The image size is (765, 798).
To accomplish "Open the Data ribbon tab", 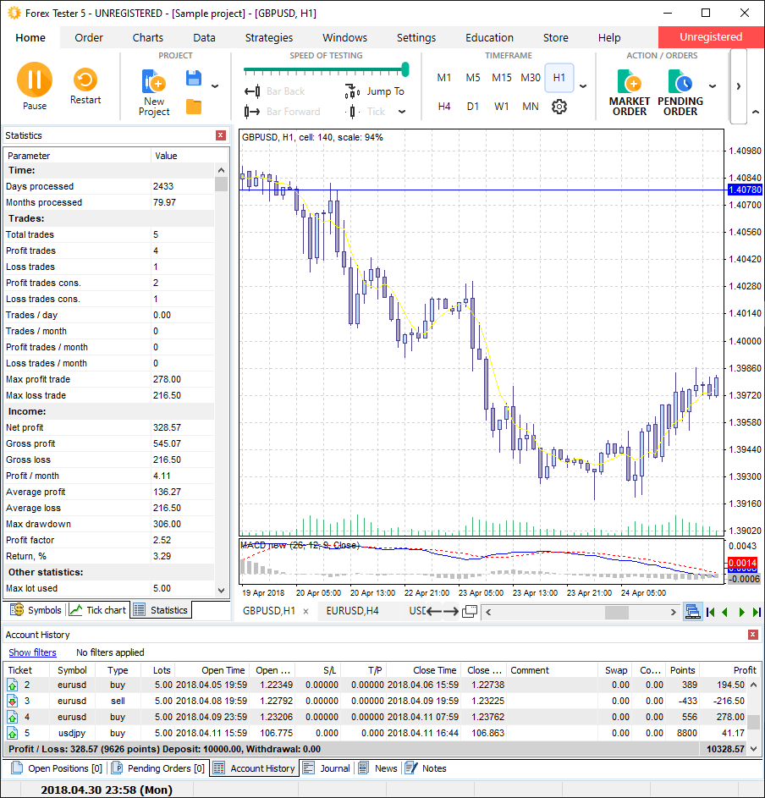I will pyautogui.click(x=204, y=38).
